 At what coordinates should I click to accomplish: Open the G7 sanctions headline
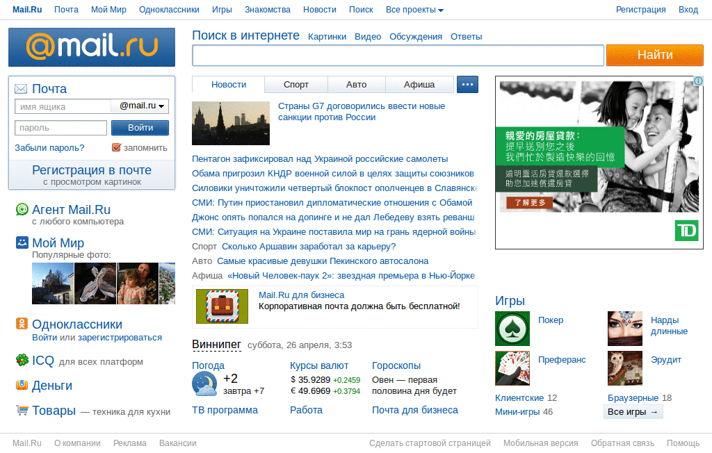362,112
